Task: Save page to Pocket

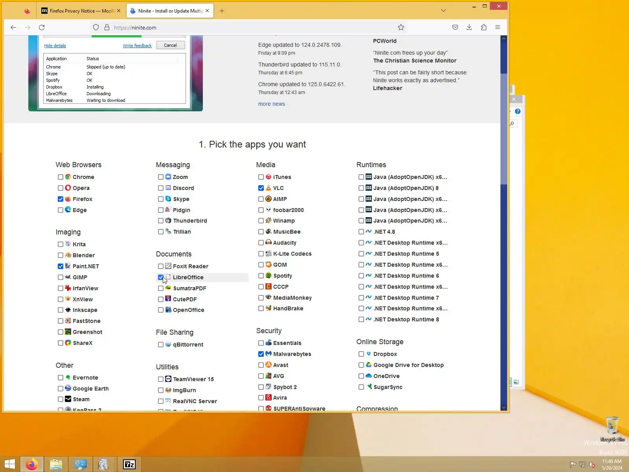Action: click(455, 28)
